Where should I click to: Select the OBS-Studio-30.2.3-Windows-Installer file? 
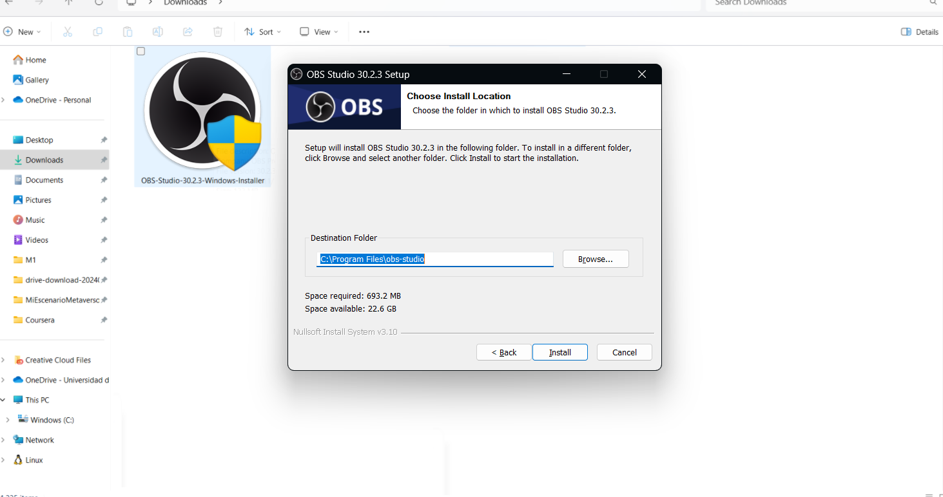click(x=202, y=117)
